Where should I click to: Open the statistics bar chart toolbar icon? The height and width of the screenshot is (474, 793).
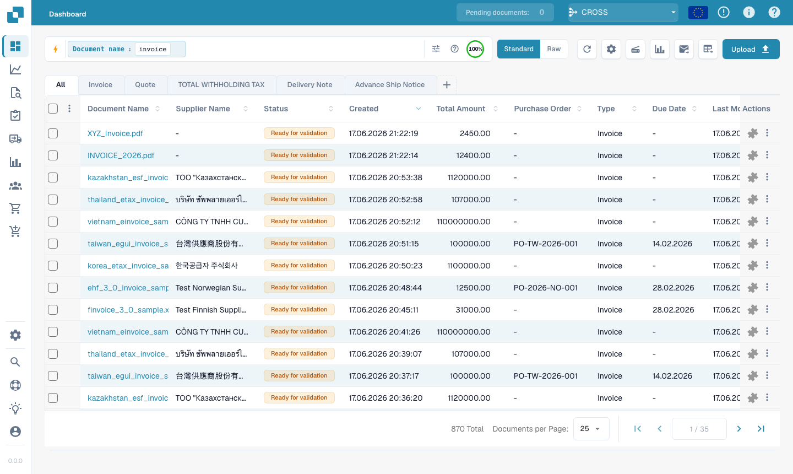tap(660, 49)
